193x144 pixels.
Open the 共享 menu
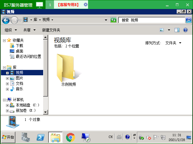(x=29, y=30)
